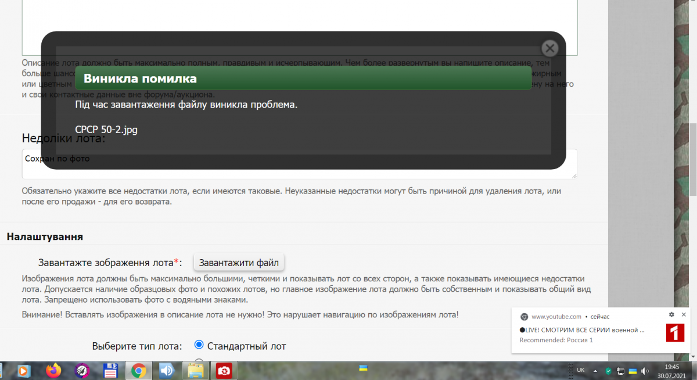Show hidden system tray icons

click(596, 371)
